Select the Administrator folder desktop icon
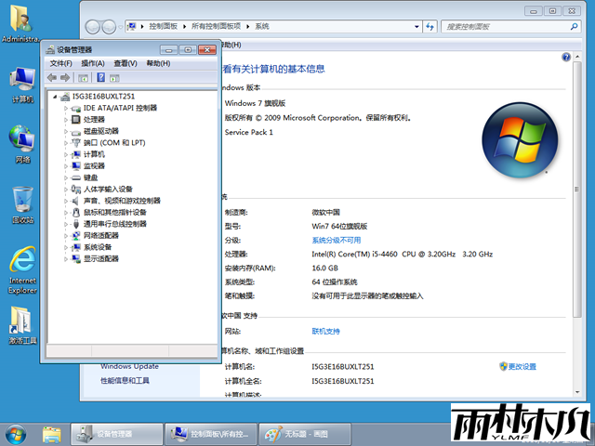This screenshot has width=595, height=446. [20, 23]
